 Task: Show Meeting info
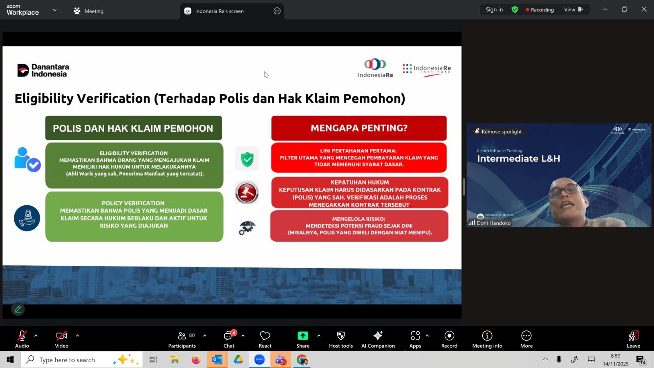487,339
